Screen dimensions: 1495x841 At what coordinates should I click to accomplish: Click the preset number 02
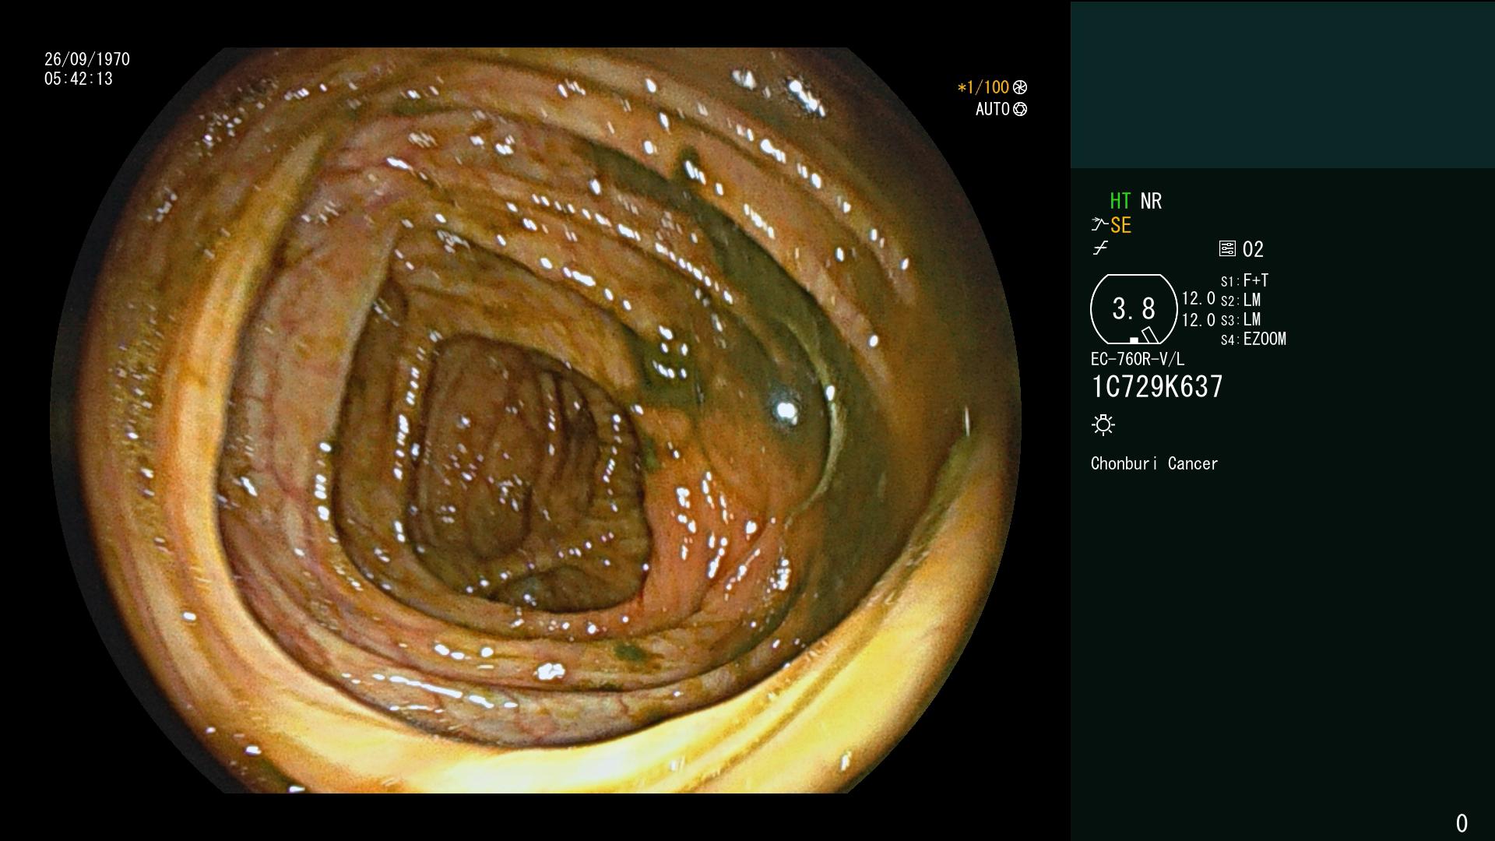1253,250
